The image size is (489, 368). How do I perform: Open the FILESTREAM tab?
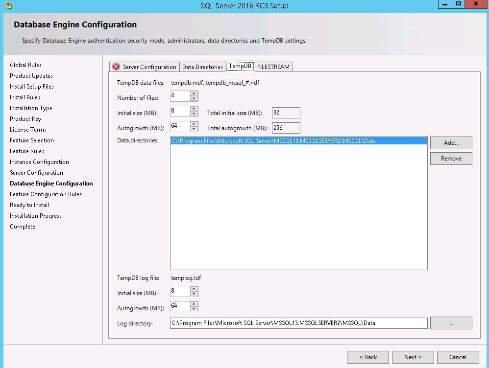pos(273,67)
